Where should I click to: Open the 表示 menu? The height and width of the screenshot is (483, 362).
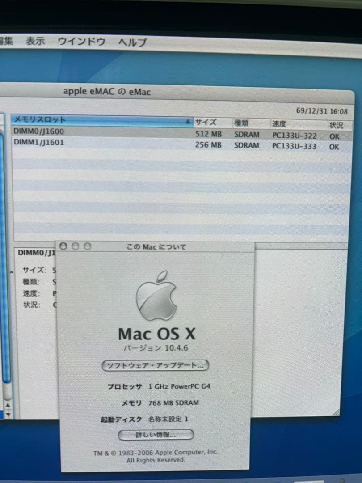35,41
